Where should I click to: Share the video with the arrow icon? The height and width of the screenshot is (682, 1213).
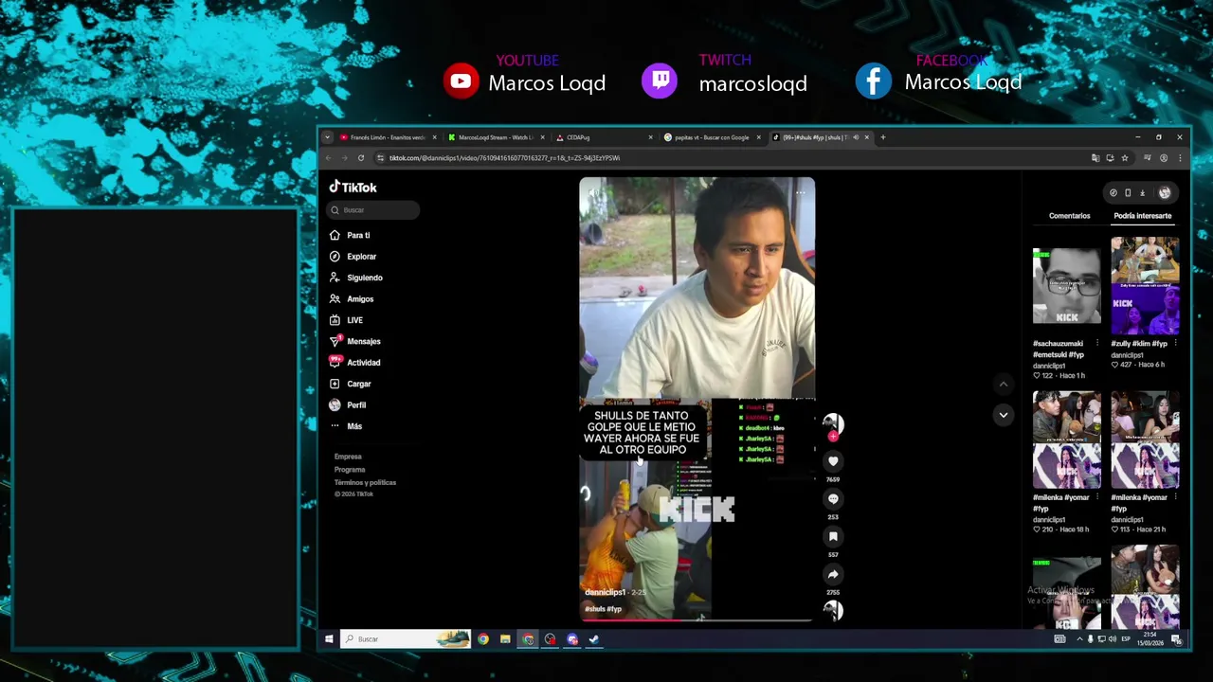833,574
